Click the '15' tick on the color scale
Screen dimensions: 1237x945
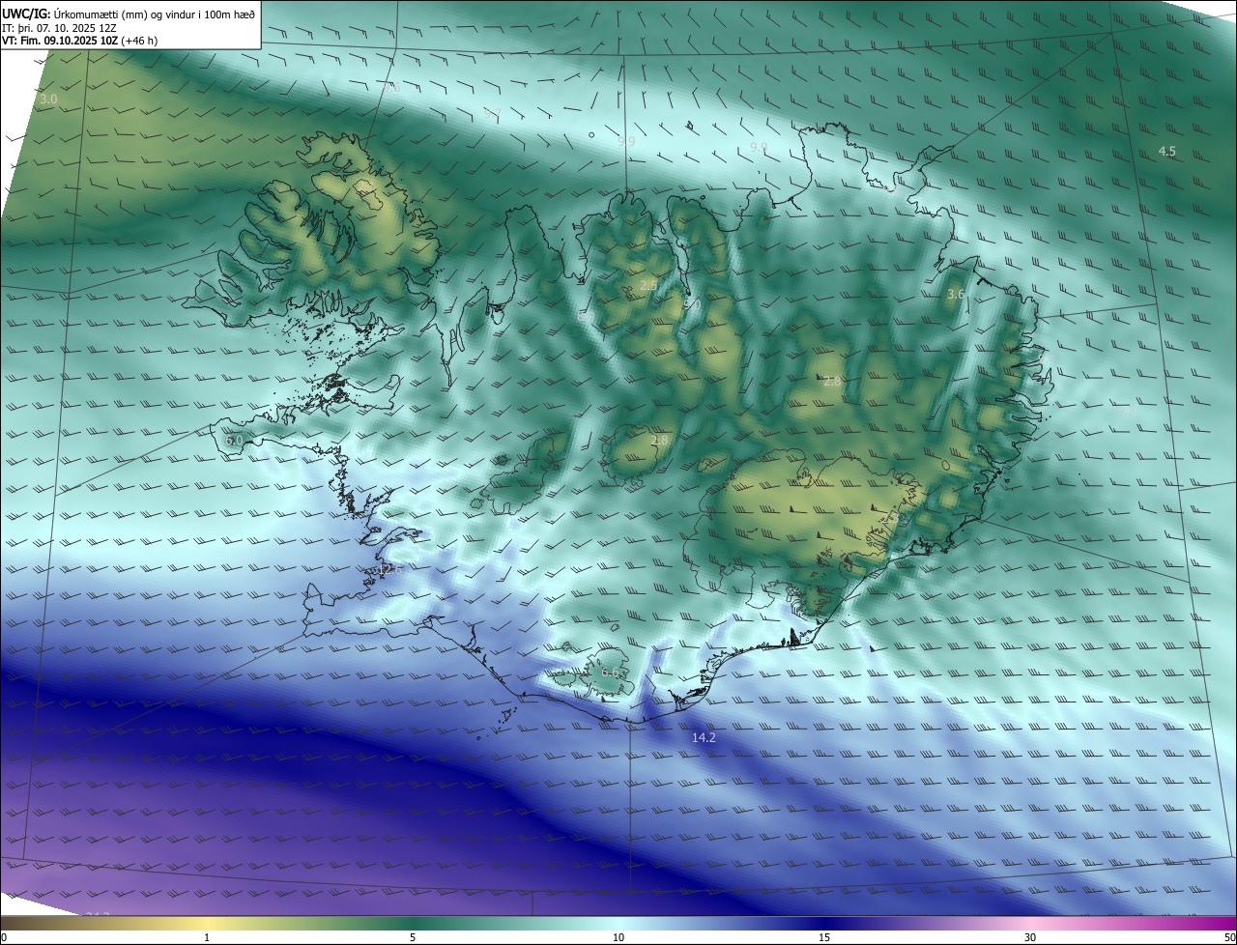[x=824, y=938]
